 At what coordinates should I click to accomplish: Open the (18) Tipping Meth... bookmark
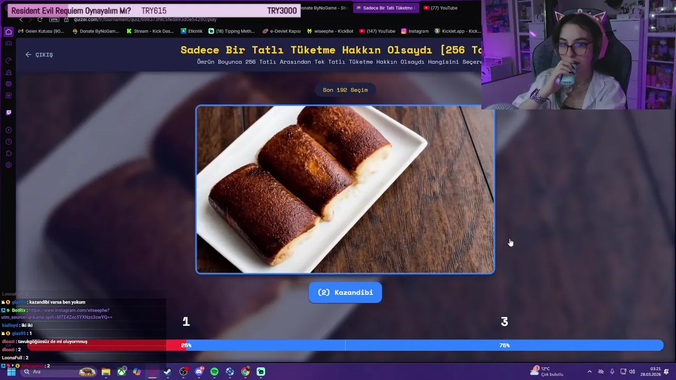click(x=231, y=31)
